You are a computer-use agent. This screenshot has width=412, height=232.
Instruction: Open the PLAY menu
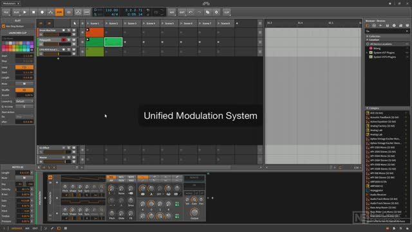point(16,12)
